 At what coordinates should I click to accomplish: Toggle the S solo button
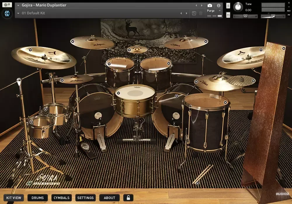coord(228,6)
